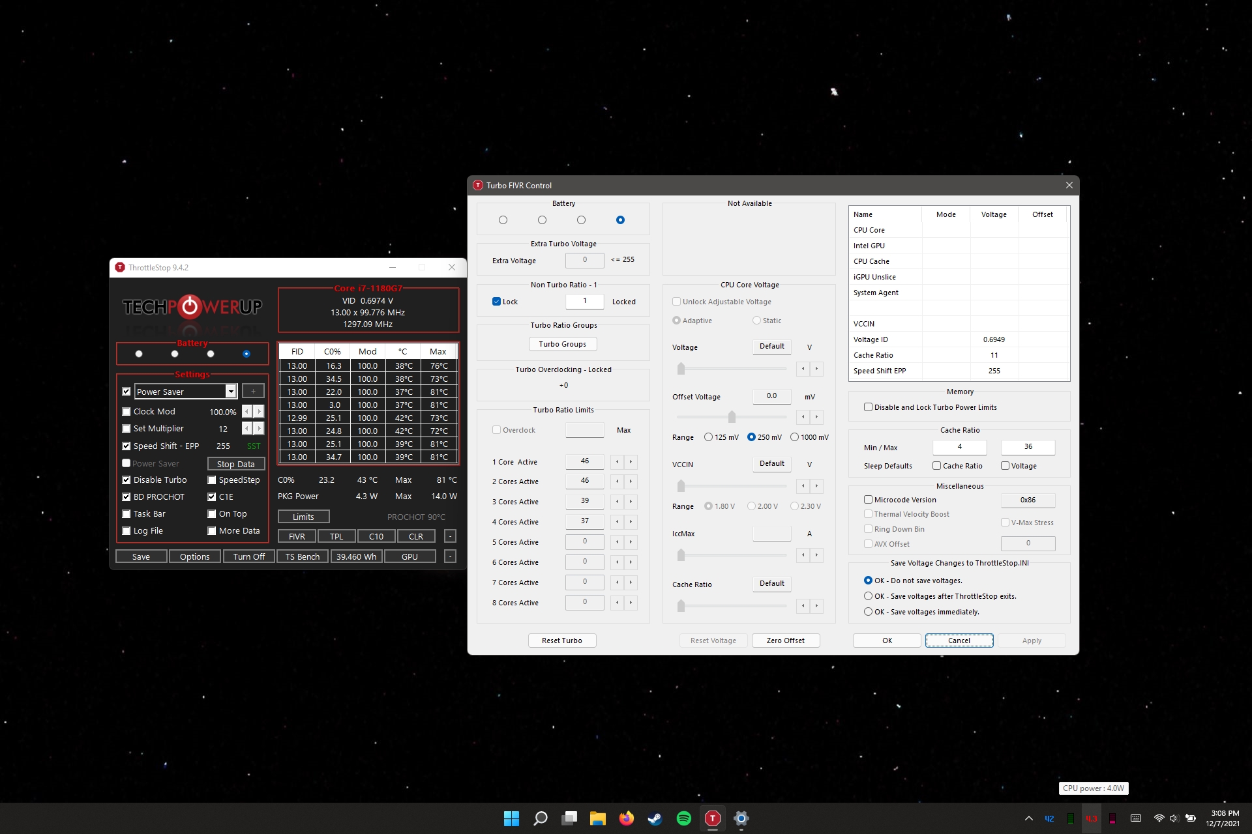The image size is (1252, 834).
Task: Open Firefox from the taskbar
Action: tap(626, 818)
